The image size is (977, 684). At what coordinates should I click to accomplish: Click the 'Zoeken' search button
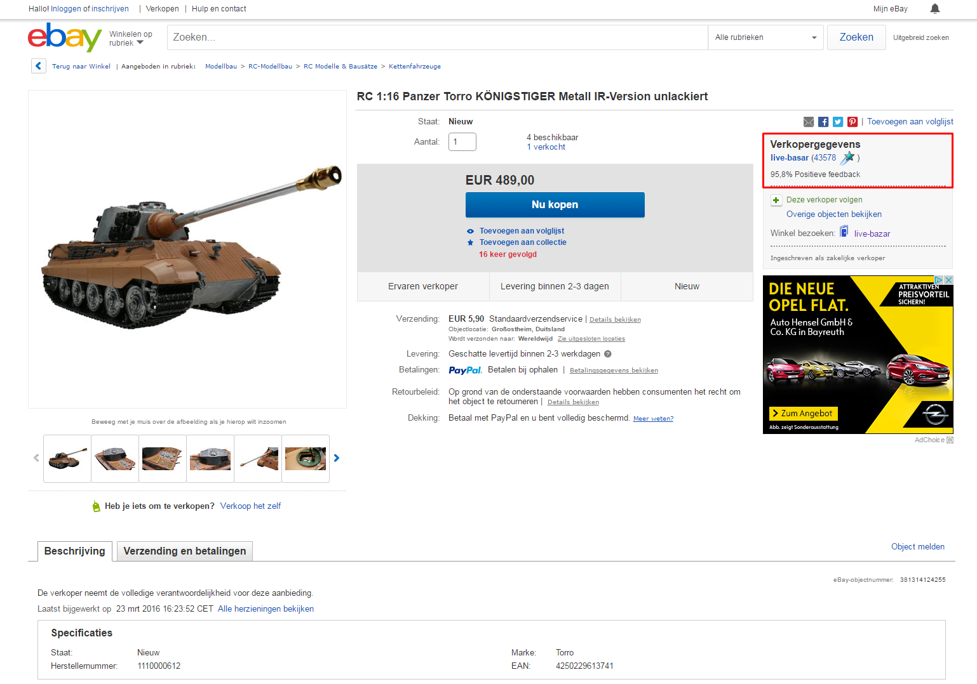[856, 37]
